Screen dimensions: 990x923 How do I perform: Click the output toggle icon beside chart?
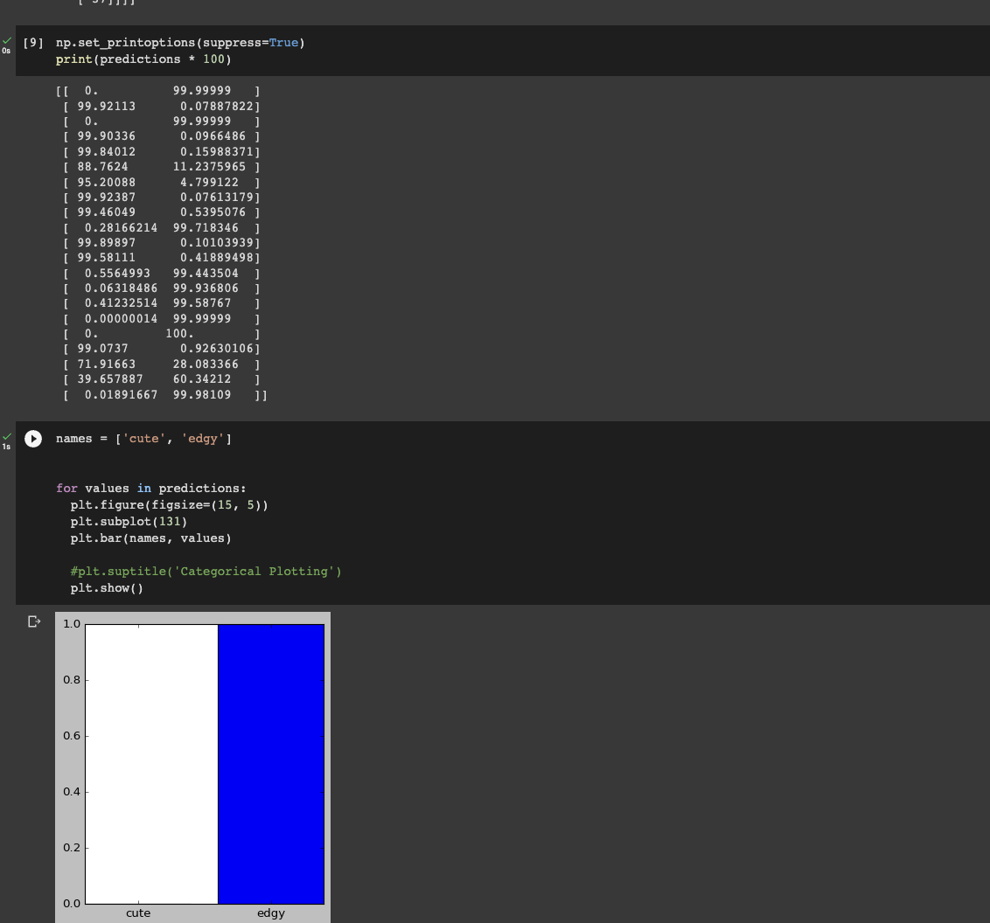tap(34, 622)
